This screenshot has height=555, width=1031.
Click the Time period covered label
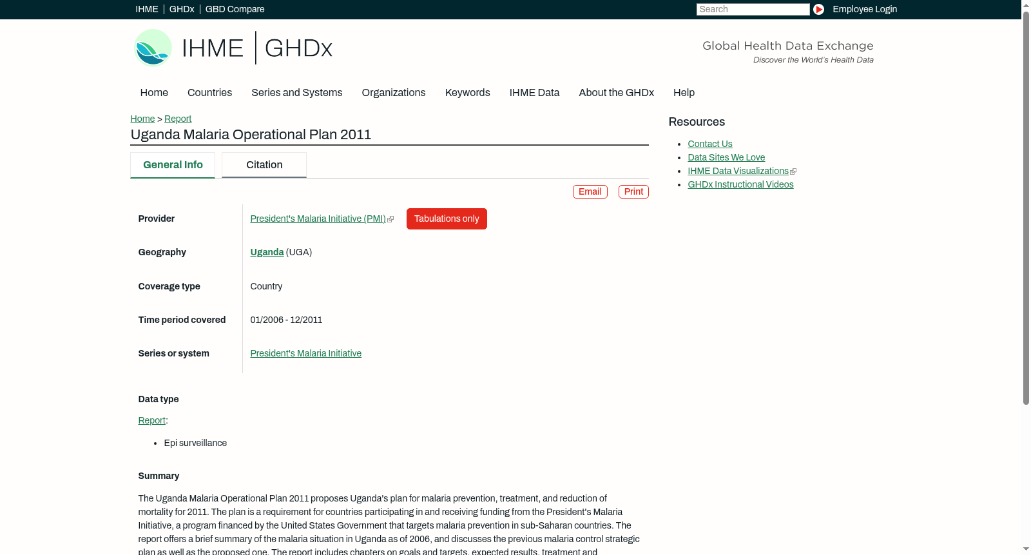(182, 320)
